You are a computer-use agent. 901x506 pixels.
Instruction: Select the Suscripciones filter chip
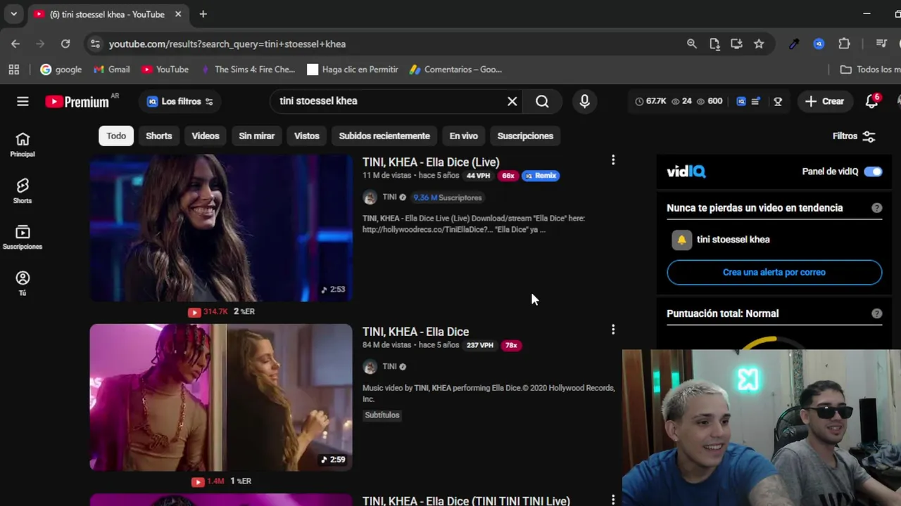(525, 136)
